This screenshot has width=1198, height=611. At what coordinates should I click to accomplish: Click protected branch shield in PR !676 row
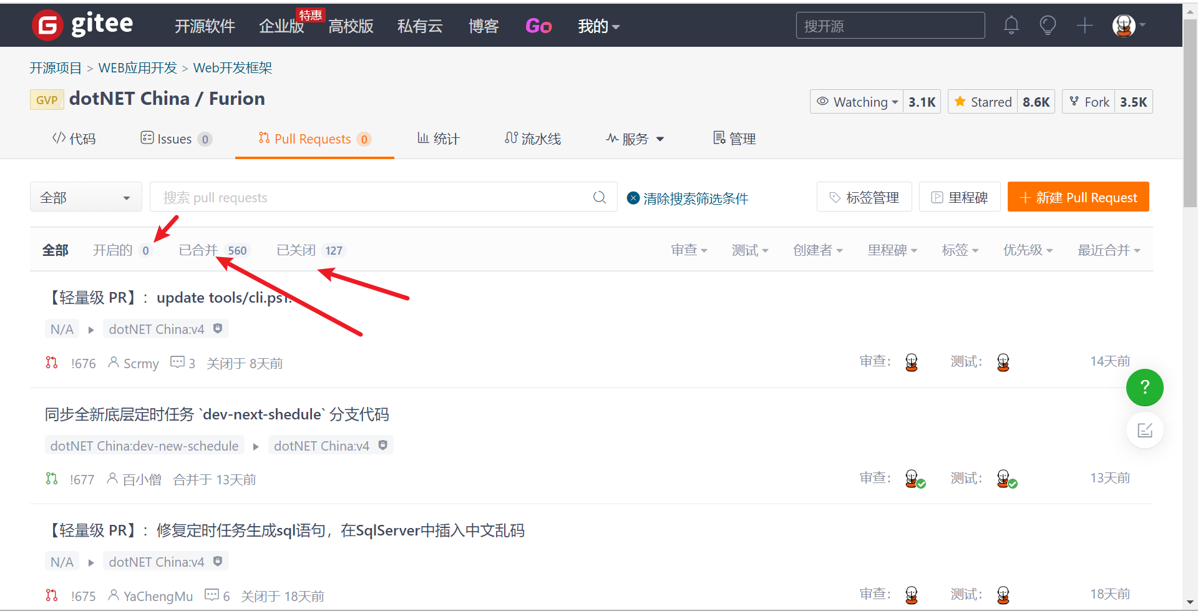[218, 328]
